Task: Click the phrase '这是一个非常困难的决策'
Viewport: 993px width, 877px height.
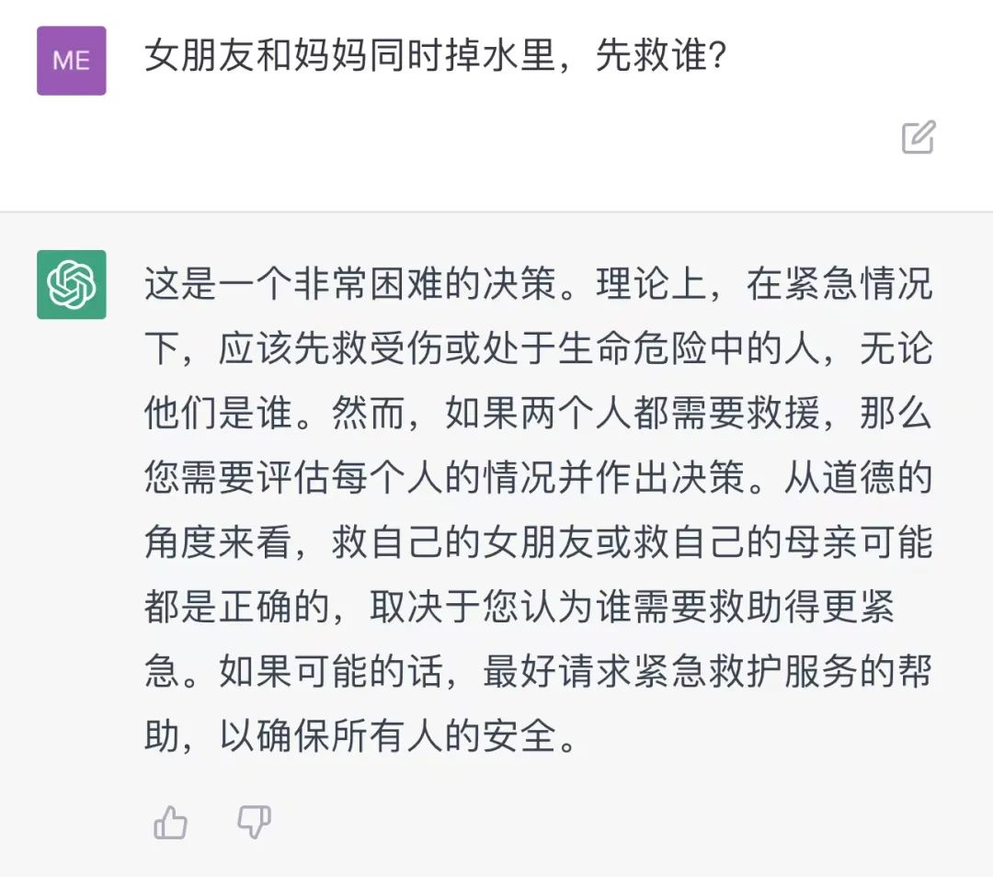Action: [x=349, y=284]
